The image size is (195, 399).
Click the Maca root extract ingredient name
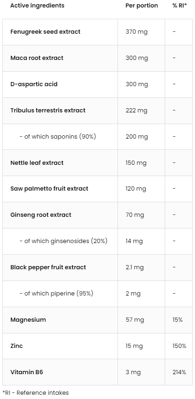pos(37,58)
